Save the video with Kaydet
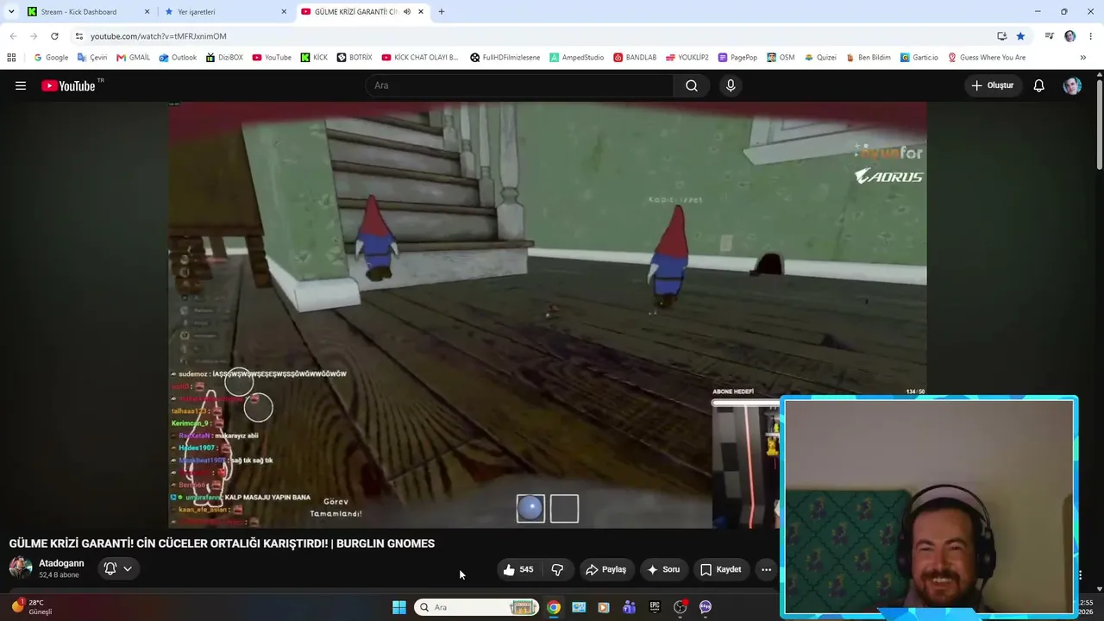The height and width of the screenshot is (621, 1104). (x=721, y=569)
